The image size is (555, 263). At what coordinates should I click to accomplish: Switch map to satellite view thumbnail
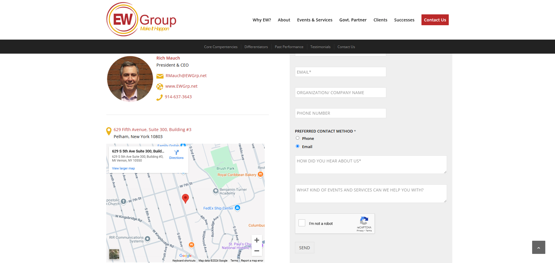pyautogui.click(x=114, y=254)
